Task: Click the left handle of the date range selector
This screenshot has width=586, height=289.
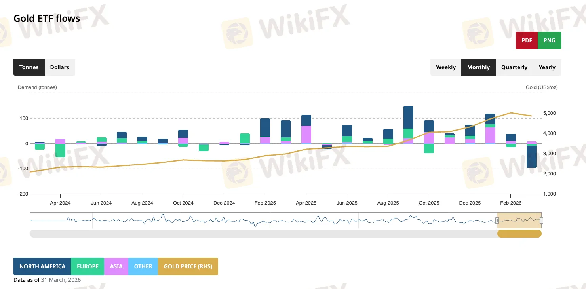Action: 497,220
